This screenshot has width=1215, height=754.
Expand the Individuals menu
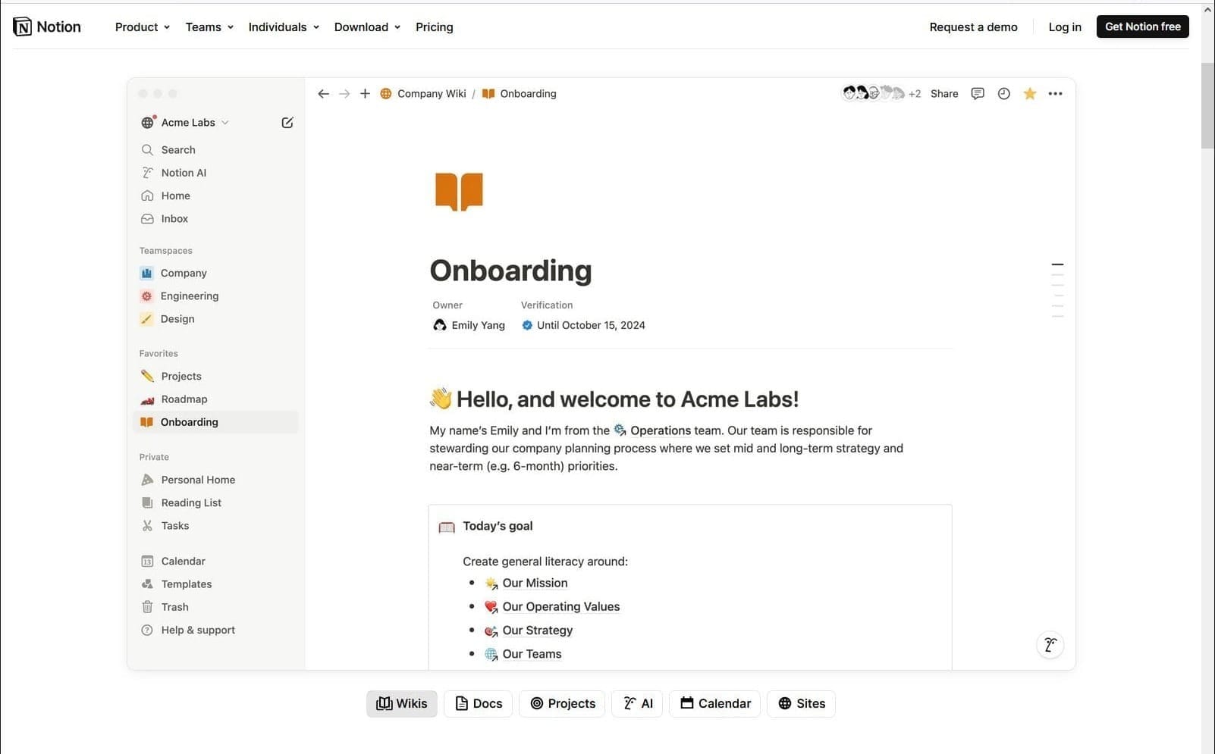[284, 27]
